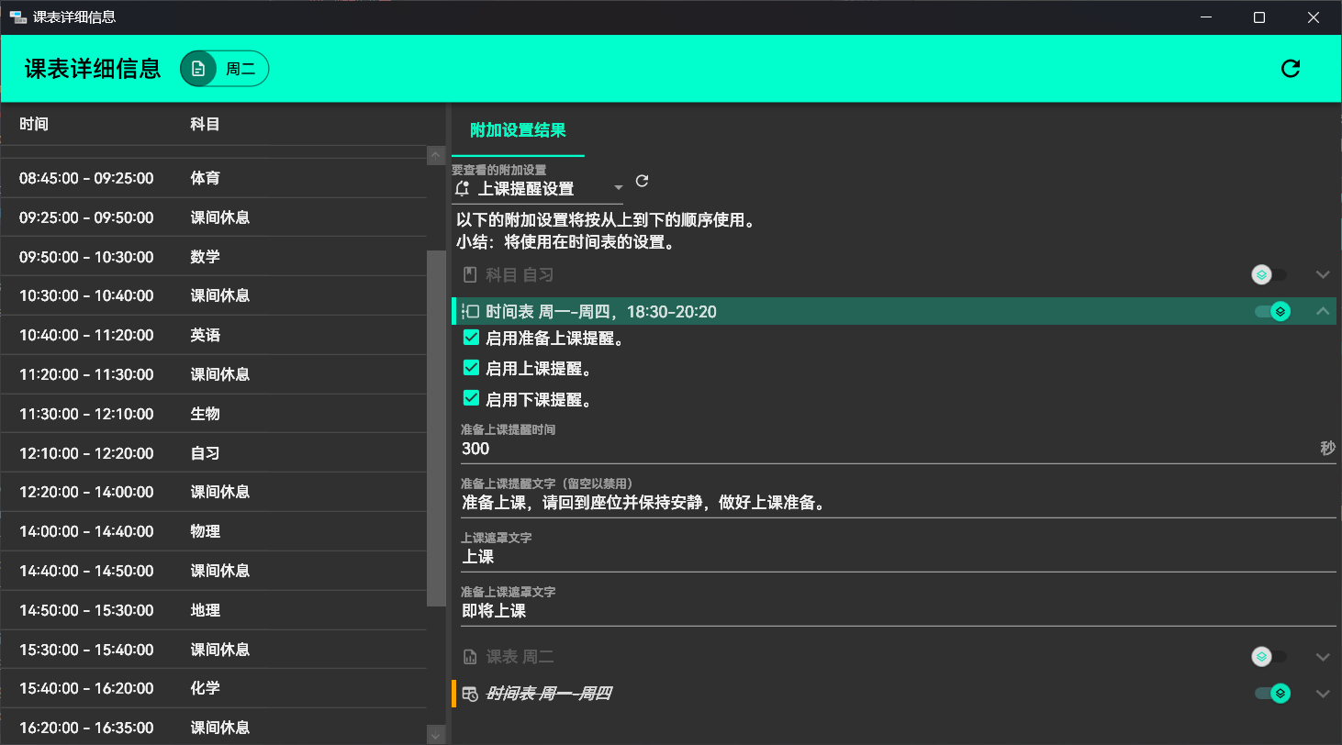The image size is (1342, 745).
Task: Expand the 科目 自习 section chevron
Action: tap(1323, 274)
